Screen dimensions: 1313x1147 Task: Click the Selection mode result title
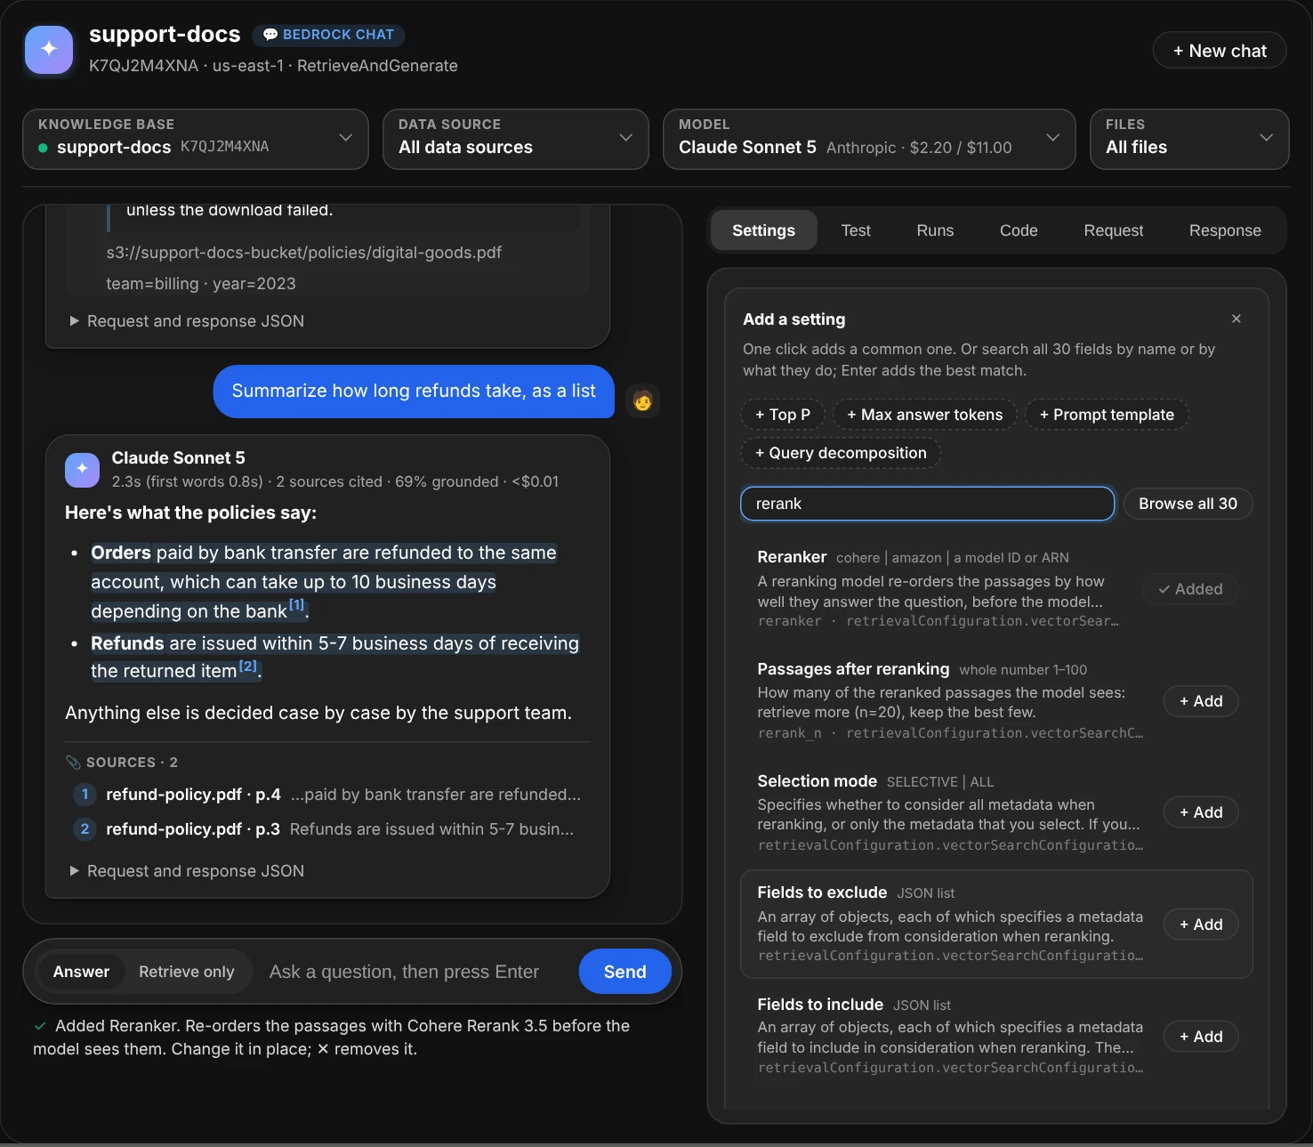(817, 781)
